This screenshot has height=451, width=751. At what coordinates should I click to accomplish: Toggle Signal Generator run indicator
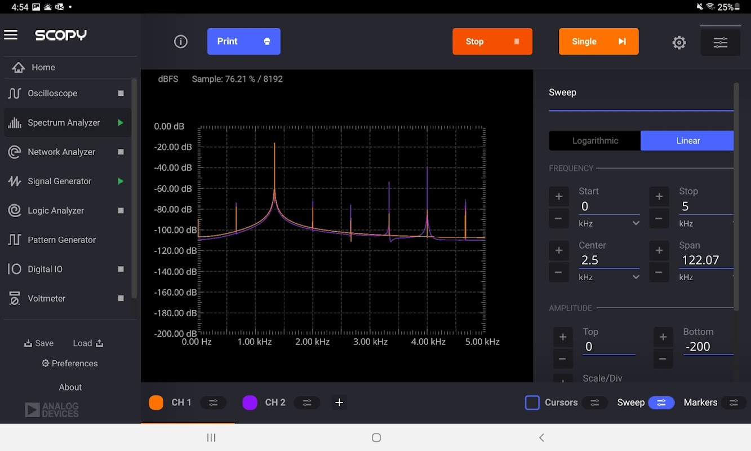tap(121, 182)
